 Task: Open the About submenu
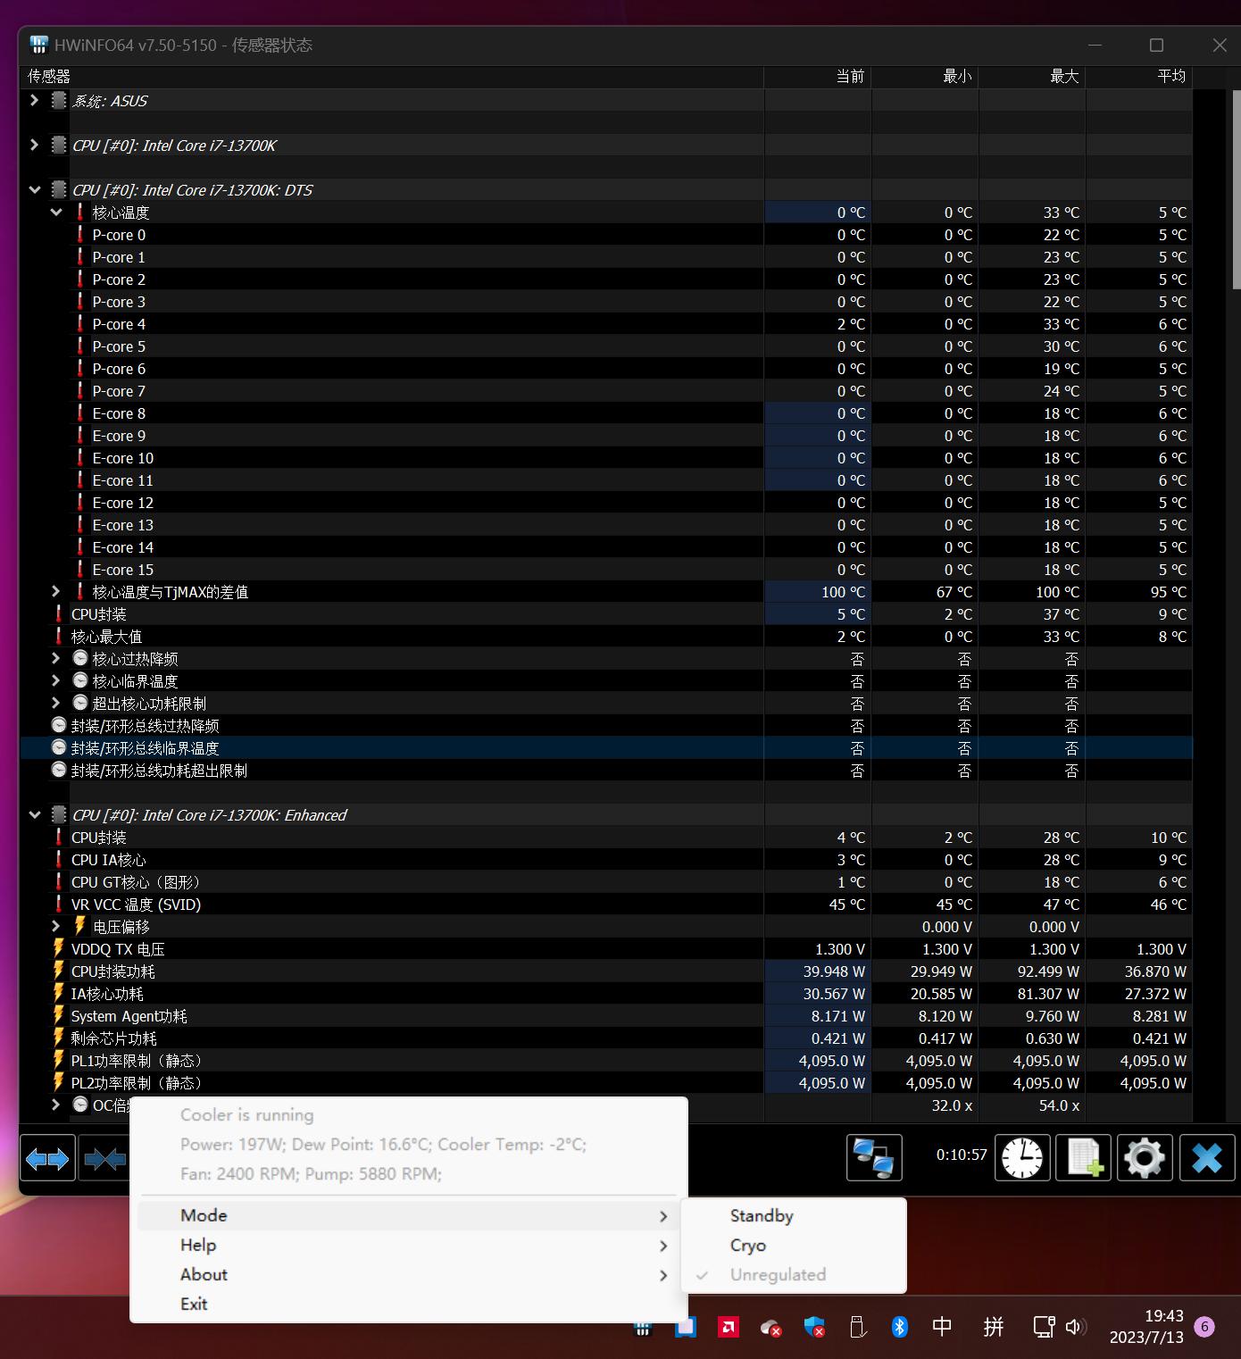coord(204,1274)
